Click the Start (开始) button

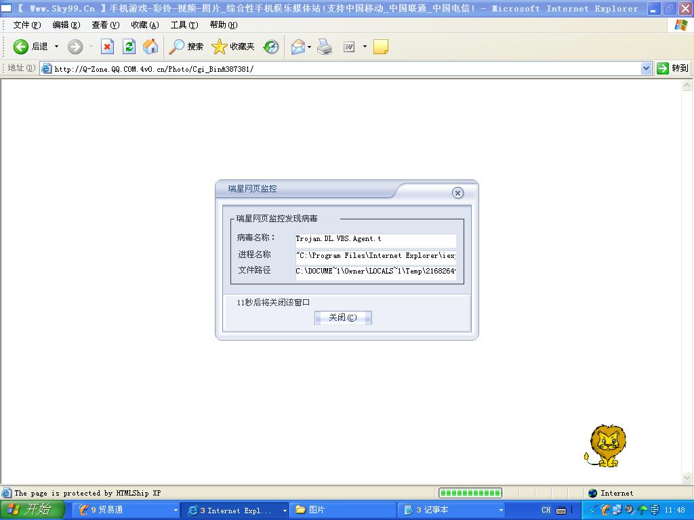pos(32,510)
